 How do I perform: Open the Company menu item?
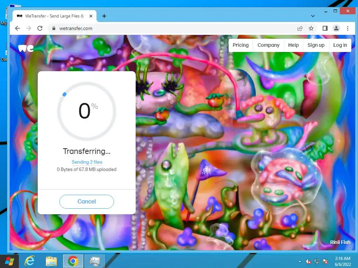(x=268, y=45)
